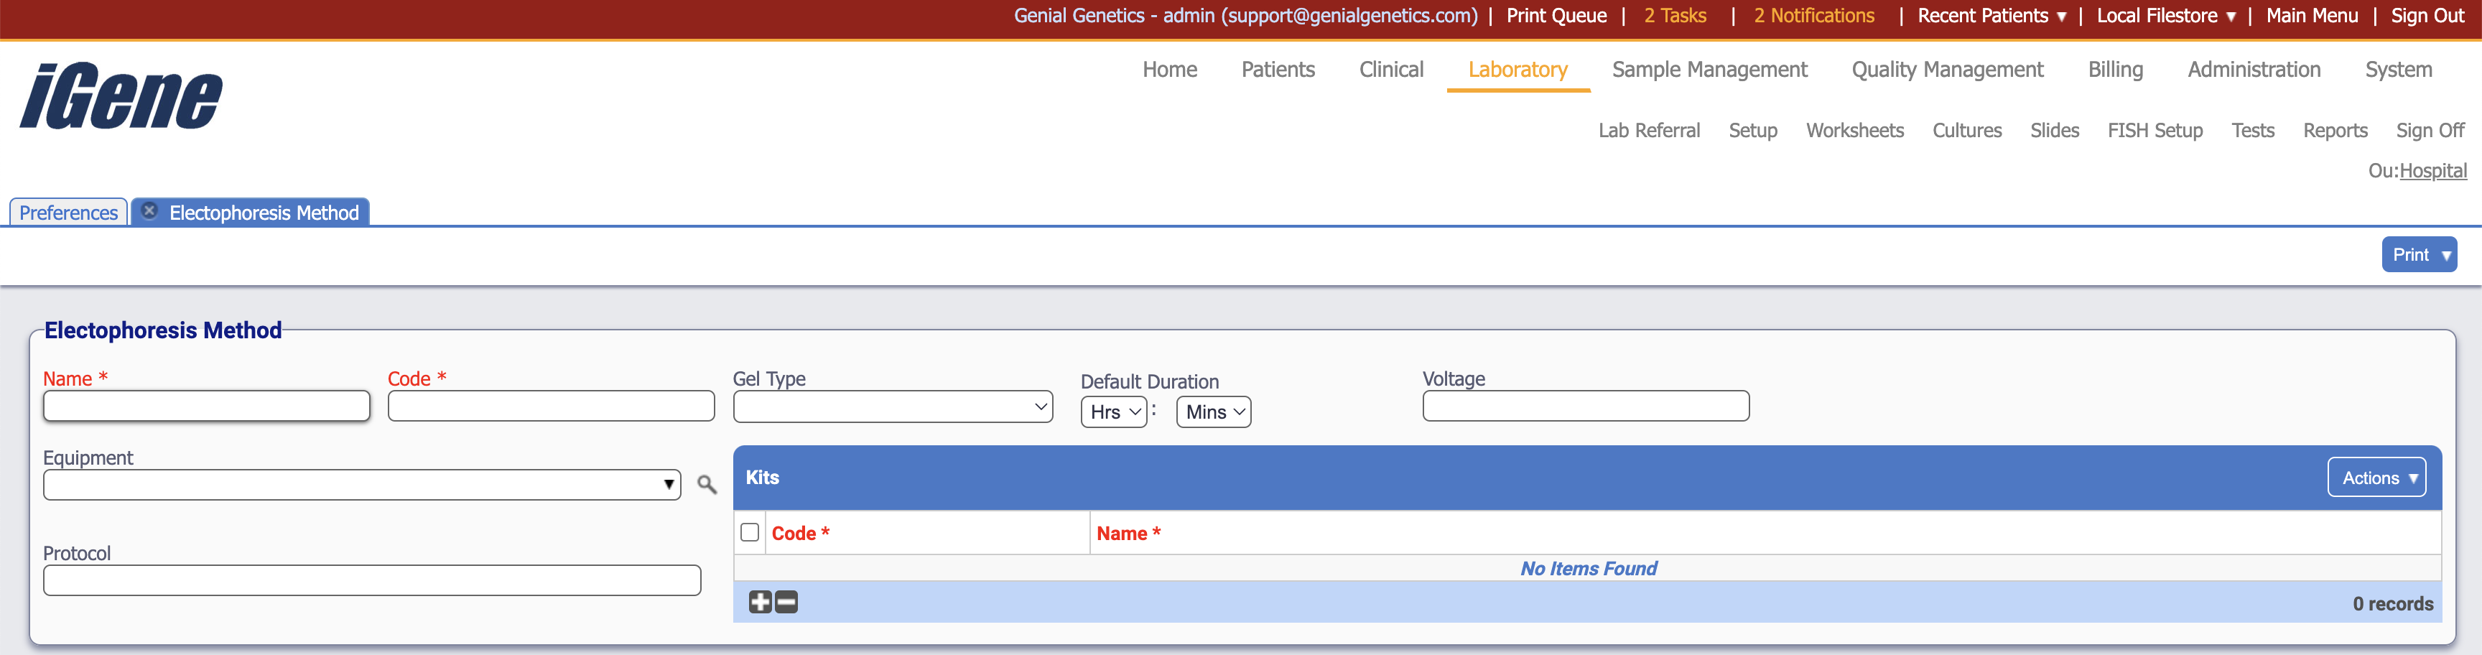2482x655 pixels.
Task: Expand the Recent Patients menu
Action: coord(1991,15)
